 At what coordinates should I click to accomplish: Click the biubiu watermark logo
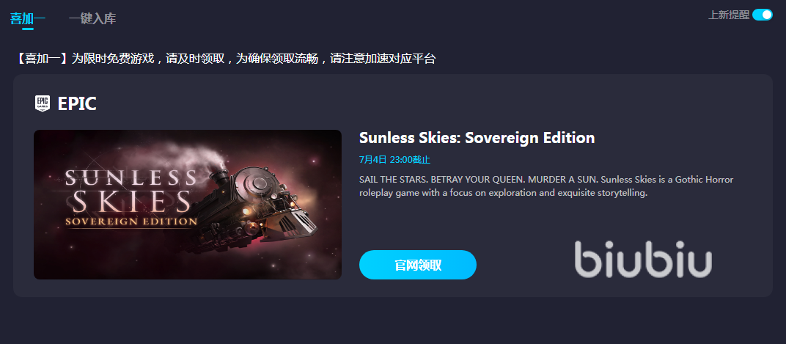coord(643,259)
